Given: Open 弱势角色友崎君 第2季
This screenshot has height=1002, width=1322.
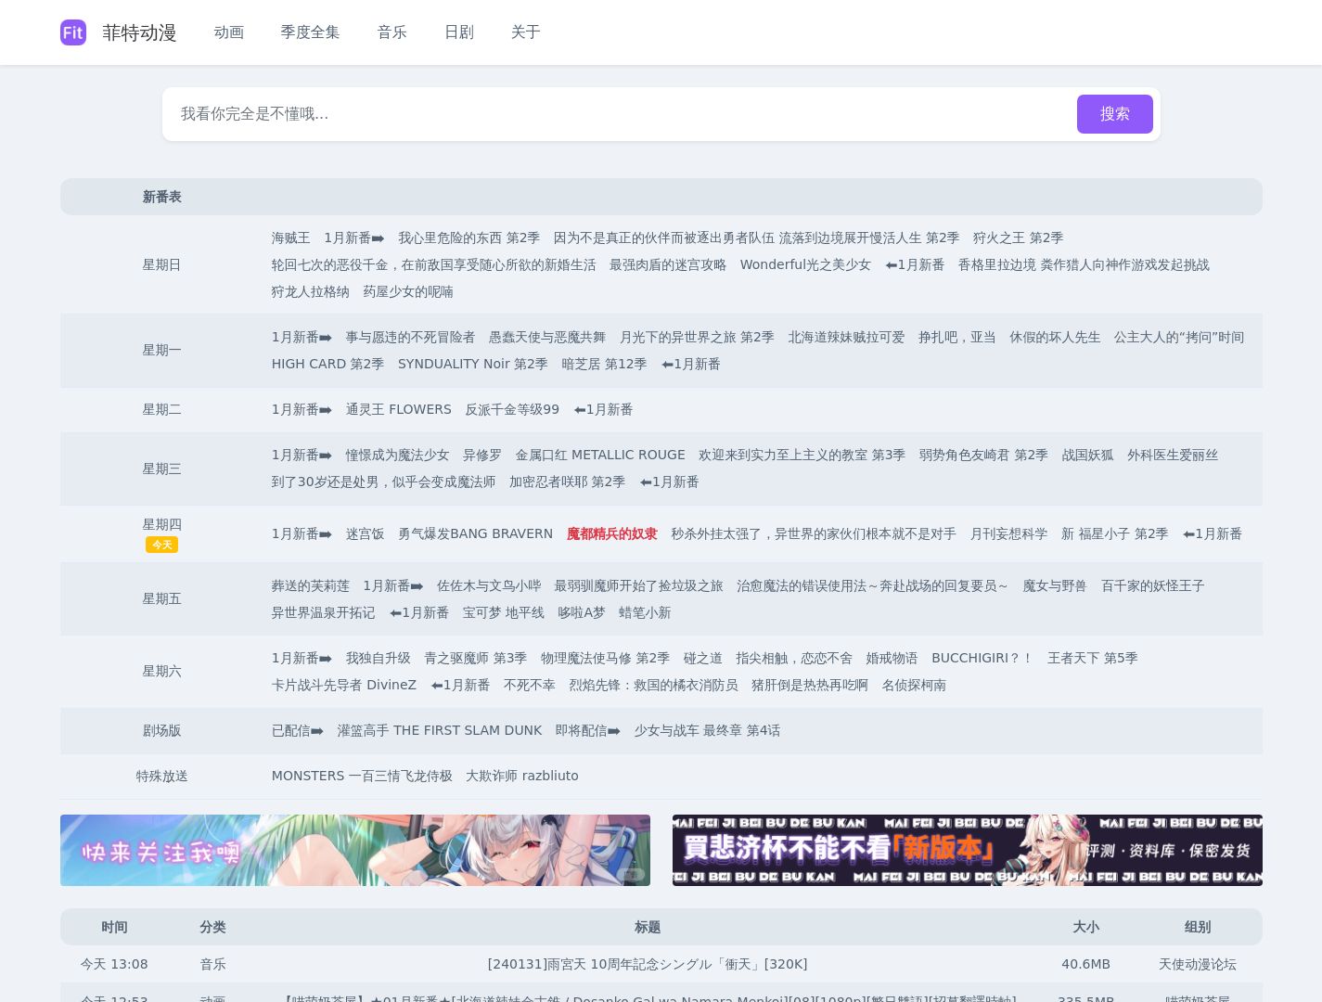Looking at the screenshot, I should (983, 456).
